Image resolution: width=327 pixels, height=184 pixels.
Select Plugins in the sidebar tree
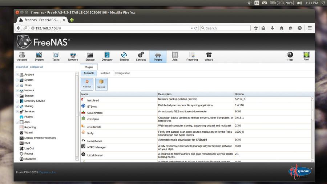pos(28,117)
